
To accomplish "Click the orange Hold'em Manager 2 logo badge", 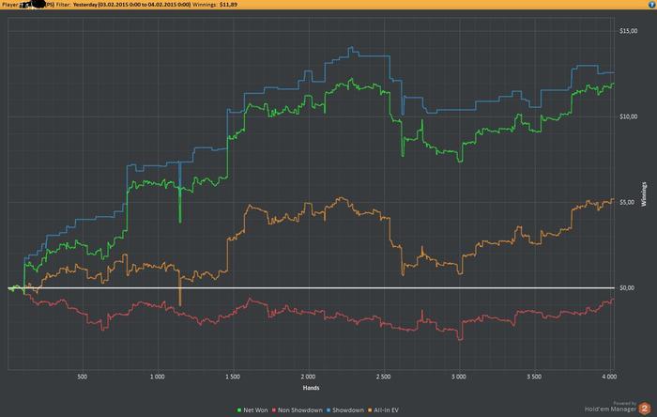I will coord(645,408).
